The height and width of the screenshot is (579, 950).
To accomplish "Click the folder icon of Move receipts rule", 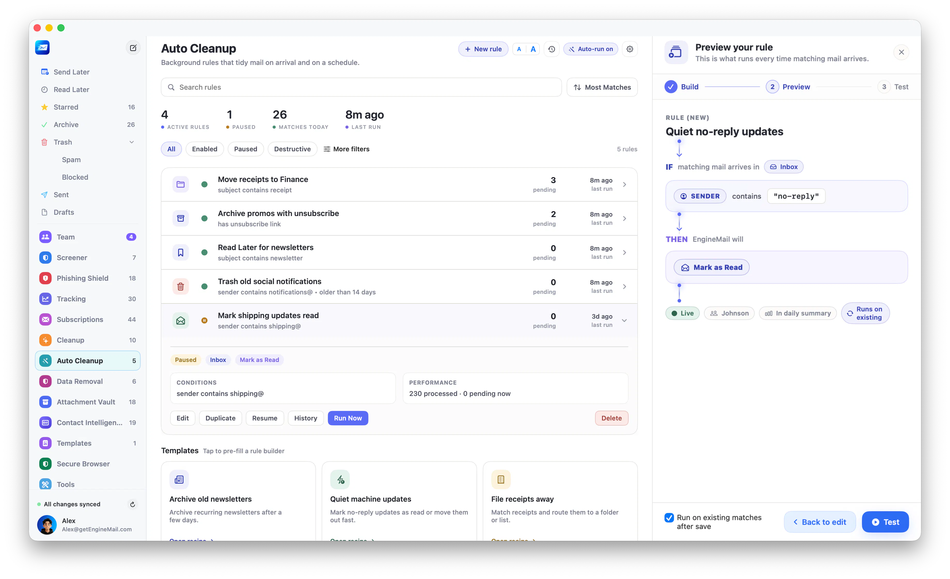I will (180, 184).
